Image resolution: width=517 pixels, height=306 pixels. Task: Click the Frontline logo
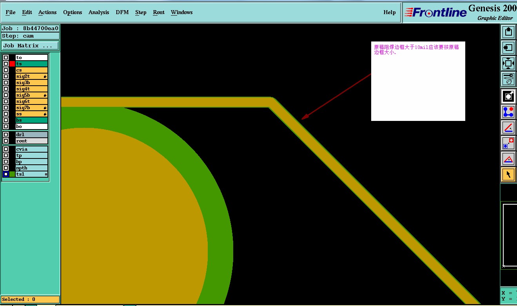pyautogui.click(x=435, y=13)
